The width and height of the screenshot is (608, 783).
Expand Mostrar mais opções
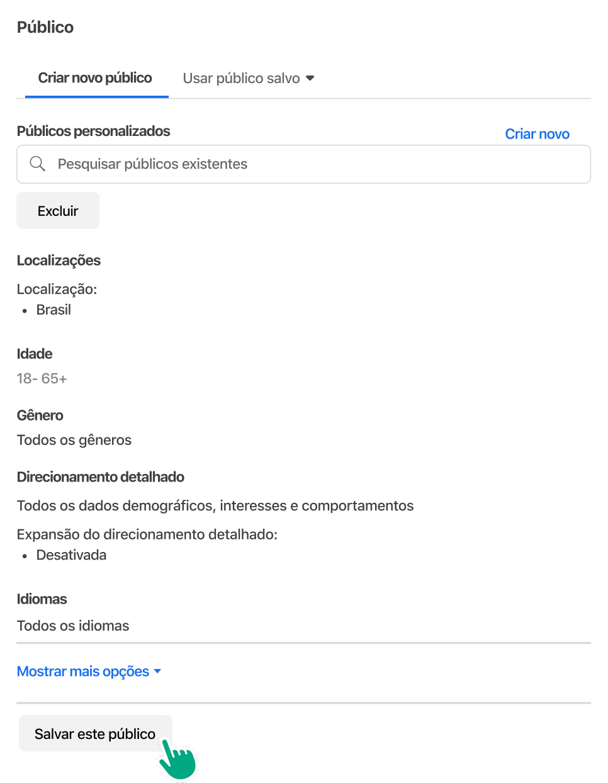pyautogui.click(x=83, y=672)
